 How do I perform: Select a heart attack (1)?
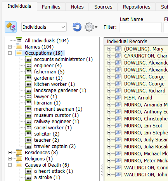tap(54, 171)
